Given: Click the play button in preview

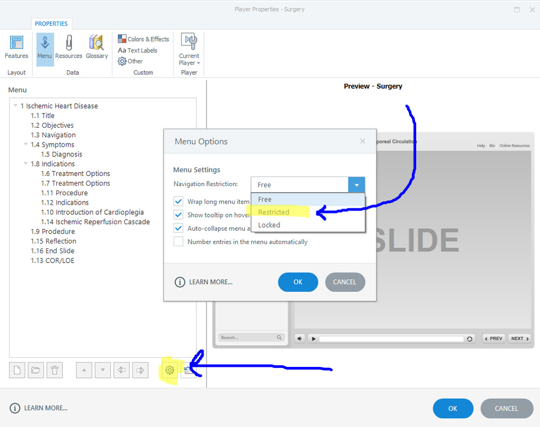Looking at the screenshot, I should (x=314, y=339).
